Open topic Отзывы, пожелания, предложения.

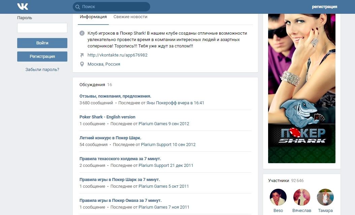pyautogui.click(x=115, y=96)
